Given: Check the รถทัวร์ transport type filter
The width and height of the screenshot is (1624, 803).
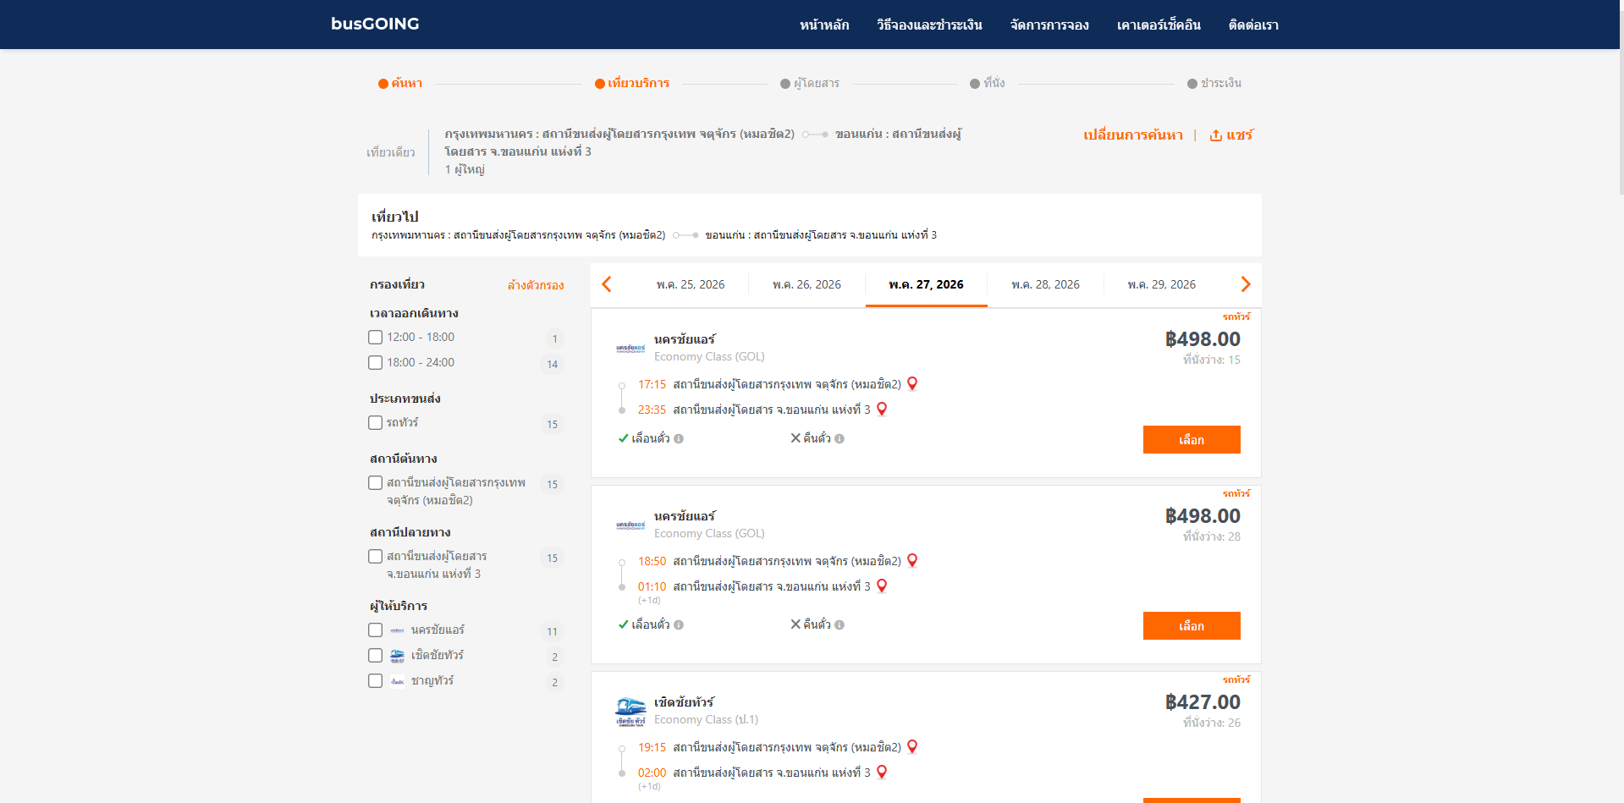Looking at the screenshot, I should click(x=376, y=422).
